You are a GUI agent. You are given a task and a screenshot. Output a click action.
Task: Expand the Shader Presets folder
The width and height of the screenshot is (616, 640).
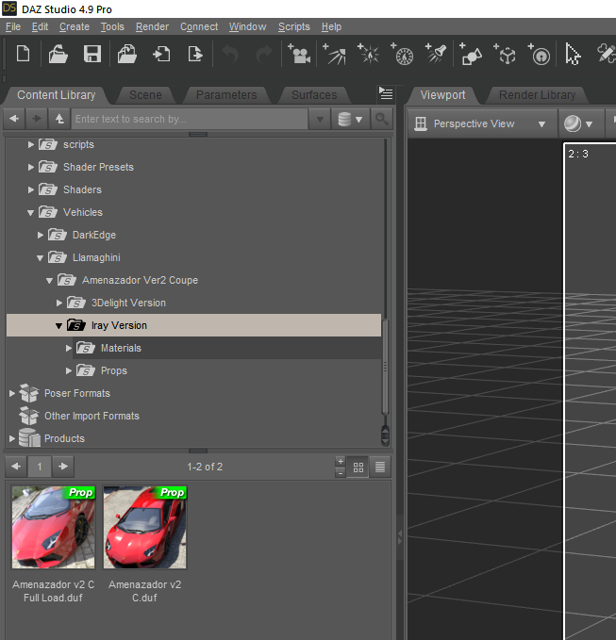(30, 167)
